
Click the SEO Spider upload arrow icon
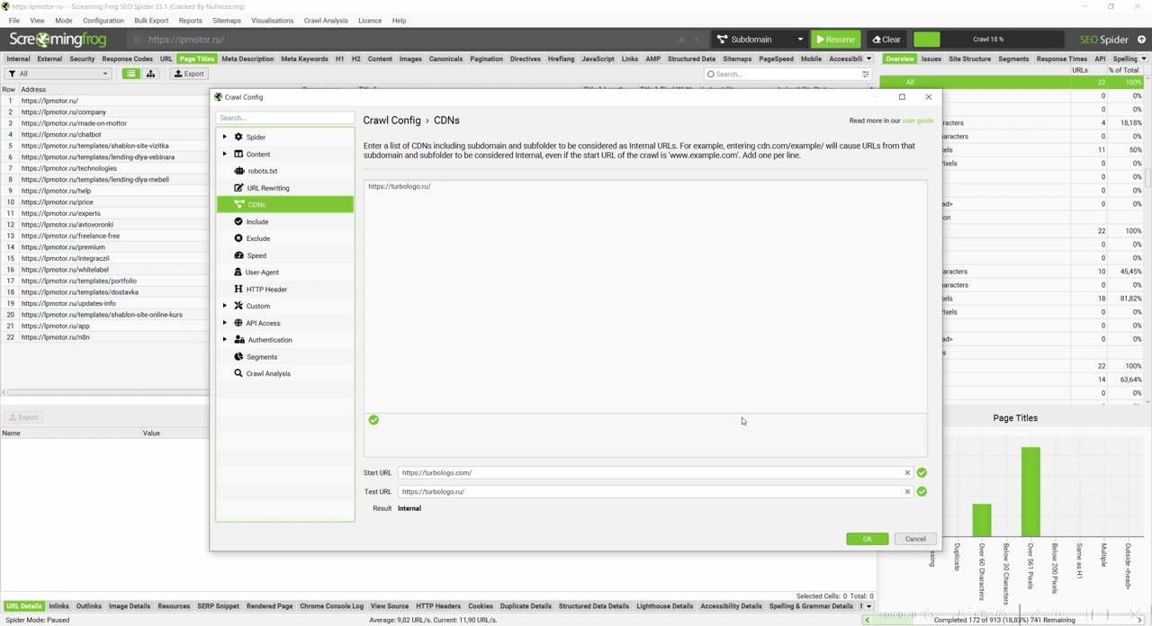1142,40
